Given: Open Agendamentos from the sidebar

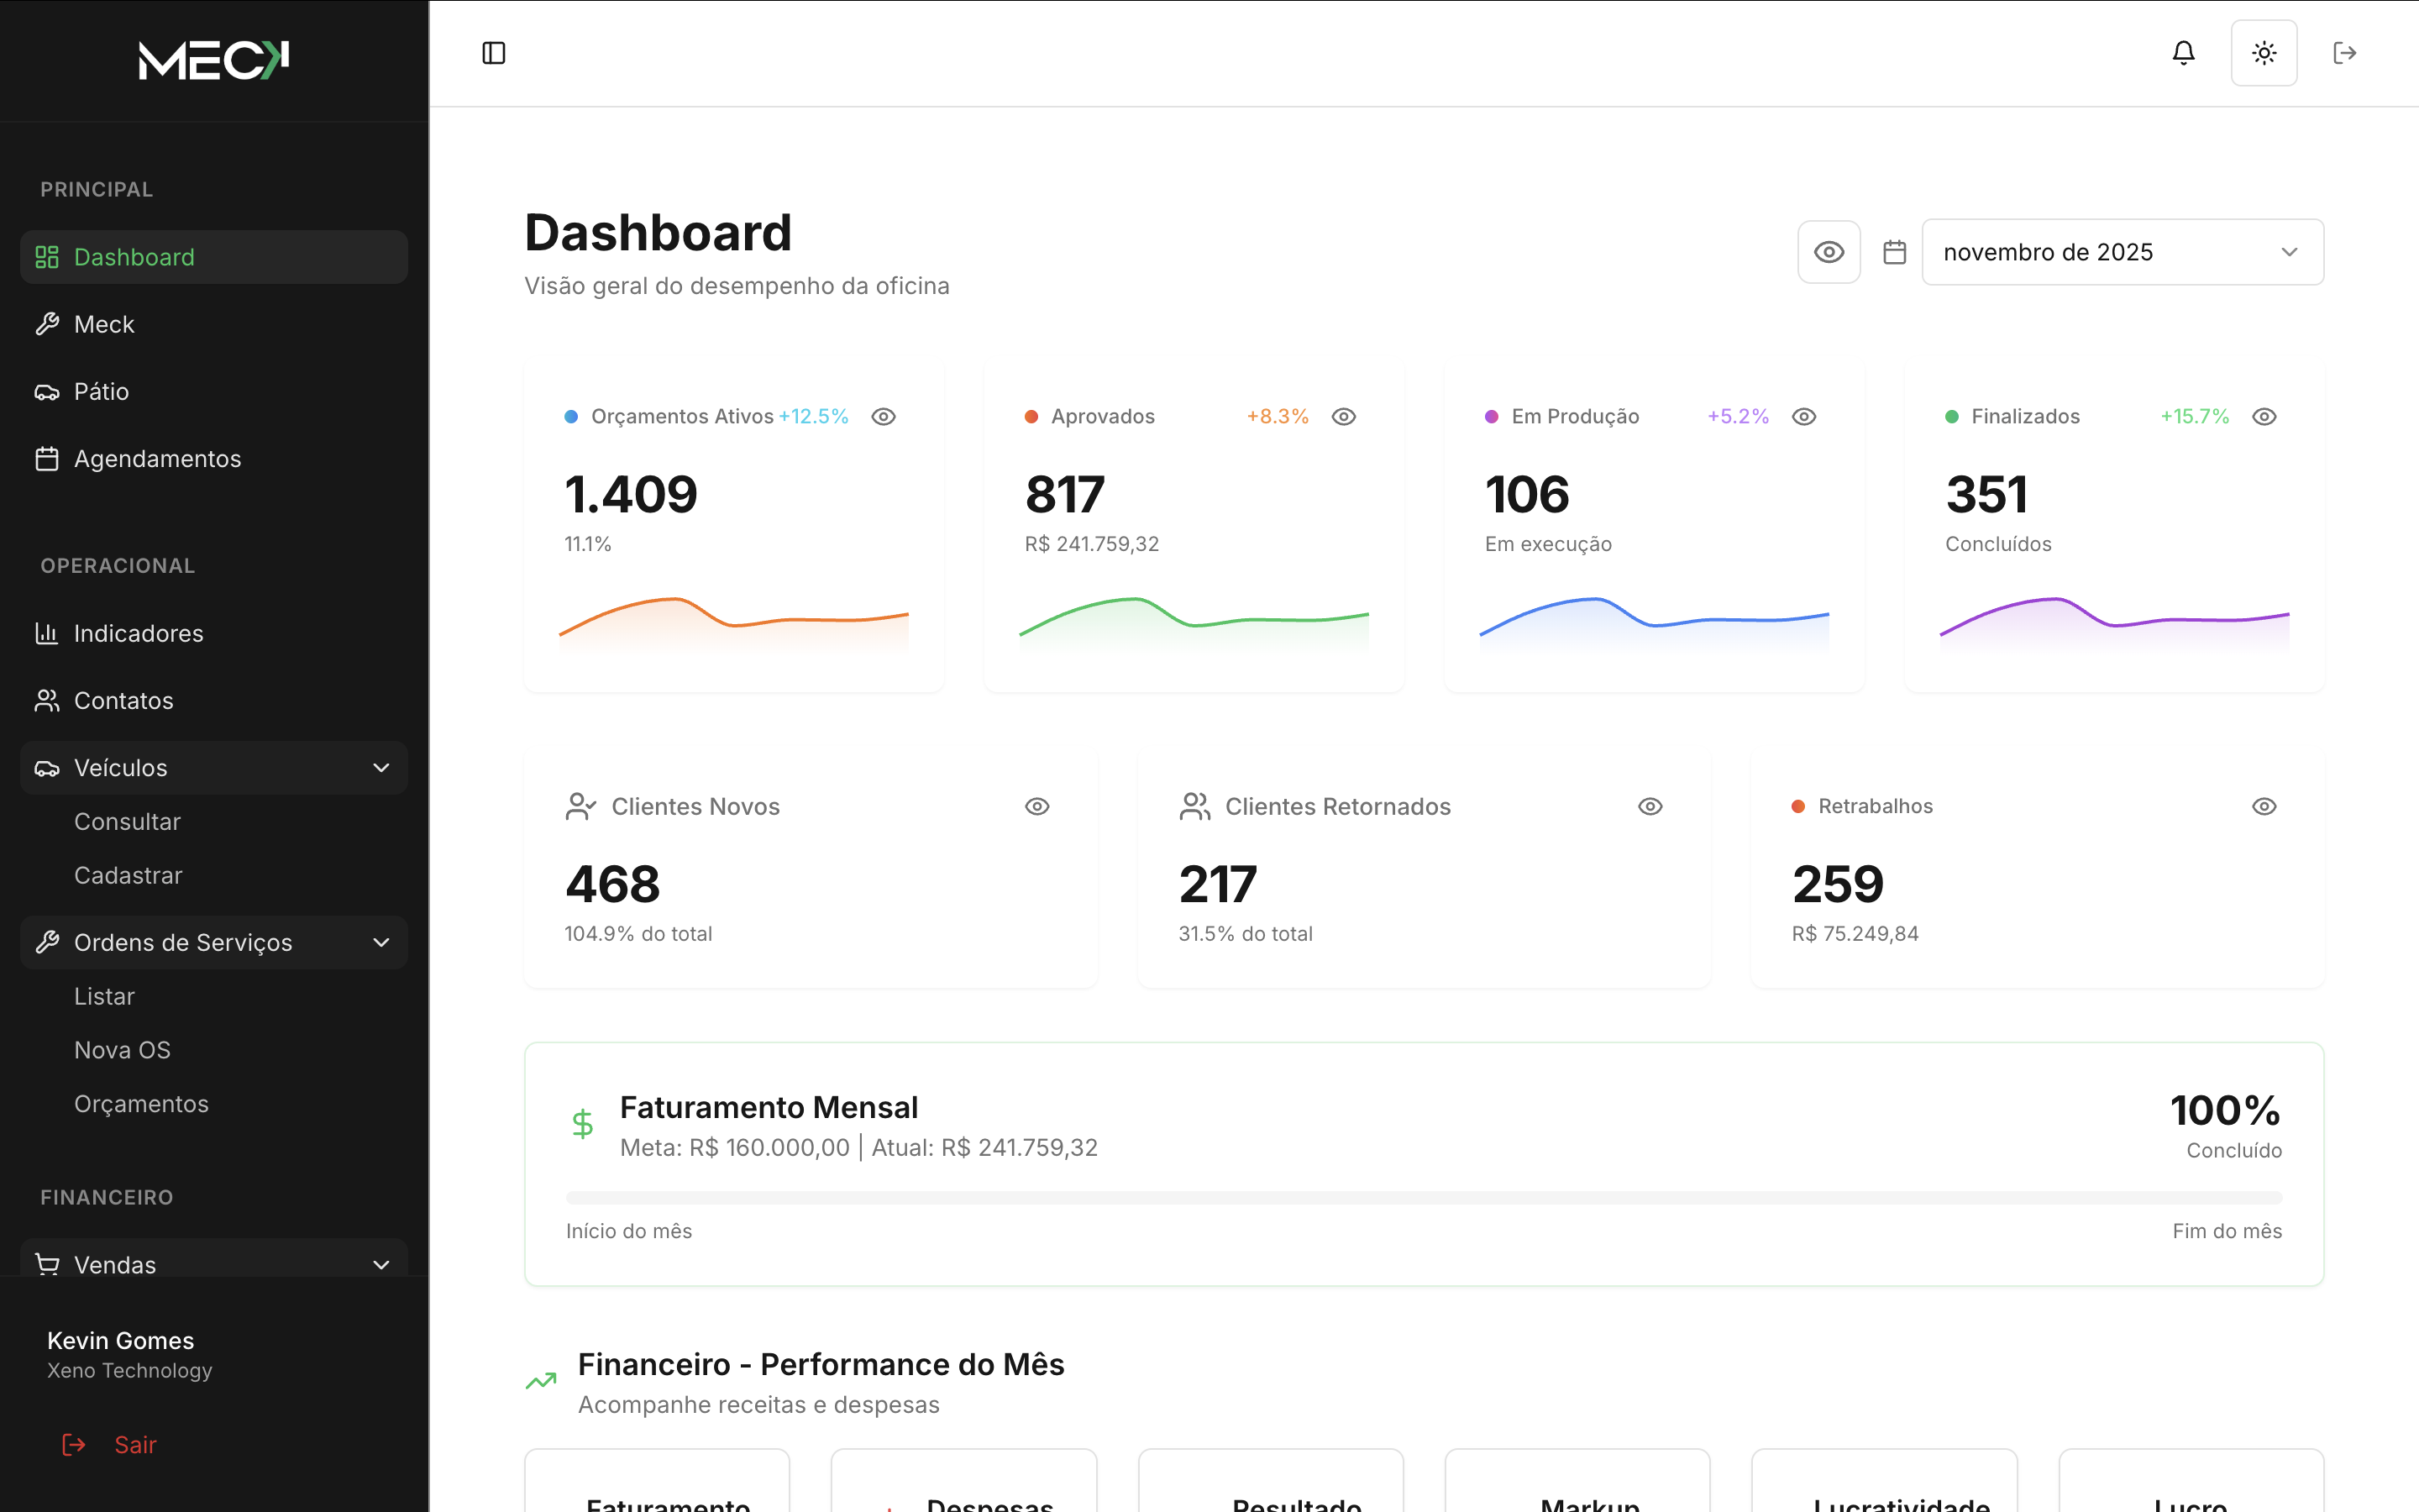Looking at the screenshot, I should point(157,459).
